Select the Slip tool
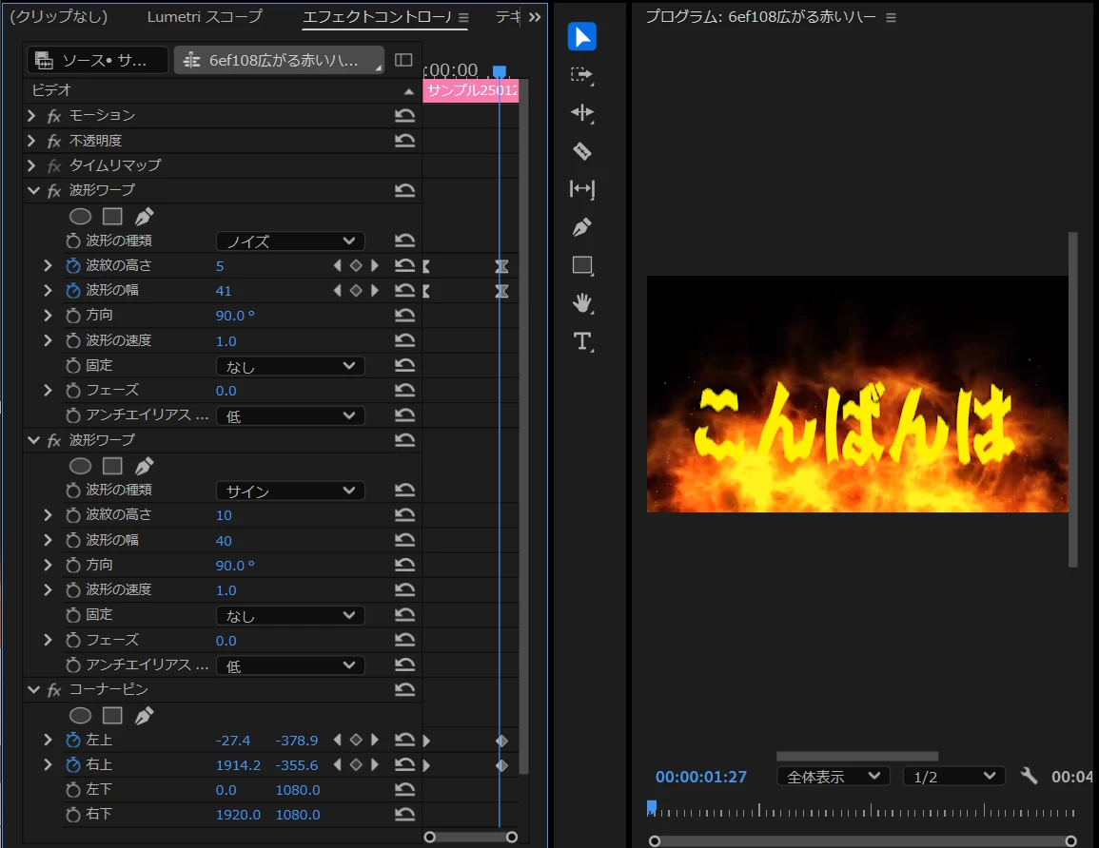This screenshot has height=848, width=1099. tap(581, 189)
